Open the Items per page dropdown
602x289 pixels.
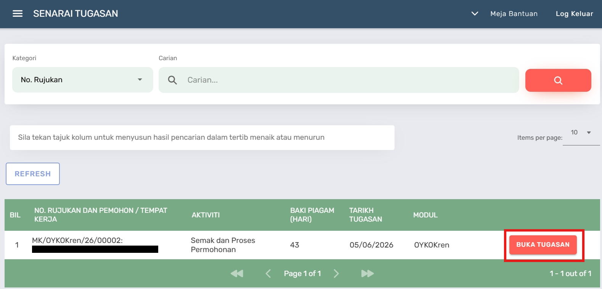581,133
